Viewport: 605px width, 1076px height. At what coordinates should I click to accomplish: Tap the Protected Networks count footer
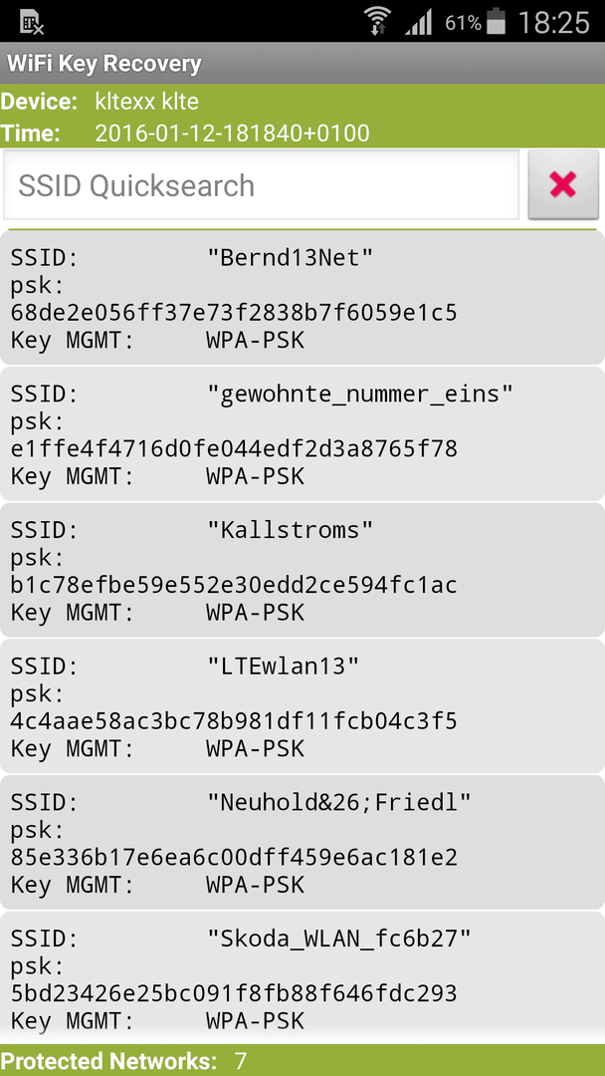[123, 1060]
